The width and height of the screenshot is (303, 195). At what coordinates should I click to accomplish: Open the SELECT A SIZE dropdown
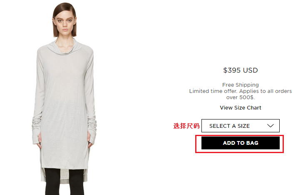pyautogui.click(x=241, y=126)
